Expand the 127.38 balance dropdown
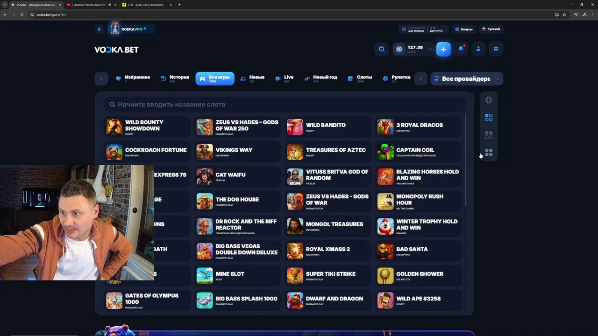Viewport: 598px width, 336px height. 429,49
